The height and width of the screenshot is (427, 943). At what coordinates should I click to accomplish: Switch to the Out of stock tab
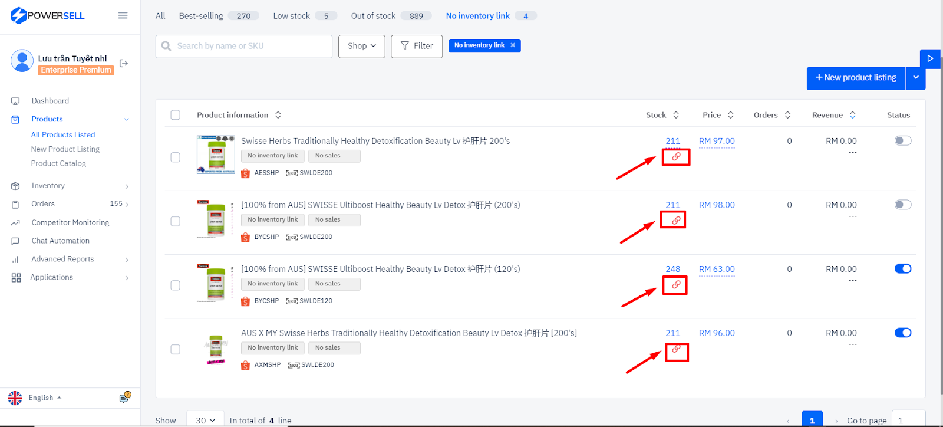pyautogui.click(x=391, y=16)
